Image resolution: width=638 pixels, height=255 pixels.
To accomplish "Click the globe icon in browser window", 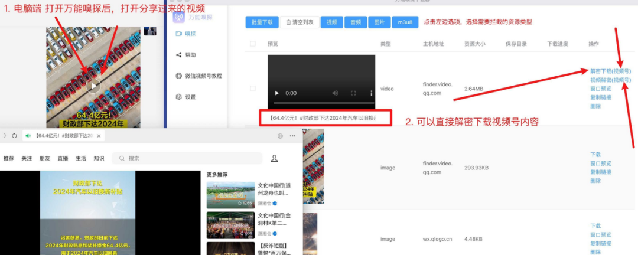I will click(280, 136).
